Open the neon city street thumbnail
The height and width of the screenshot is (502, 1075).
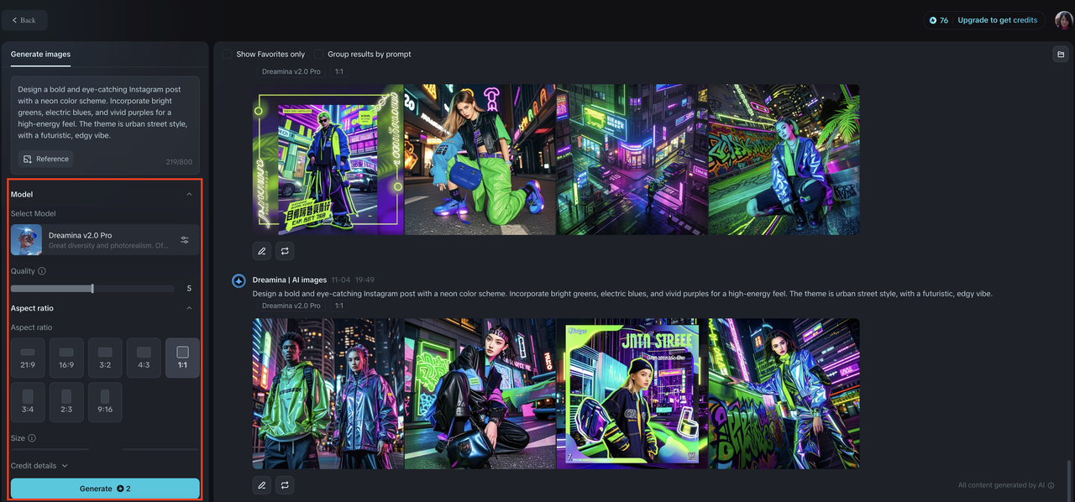click(632, 159)
